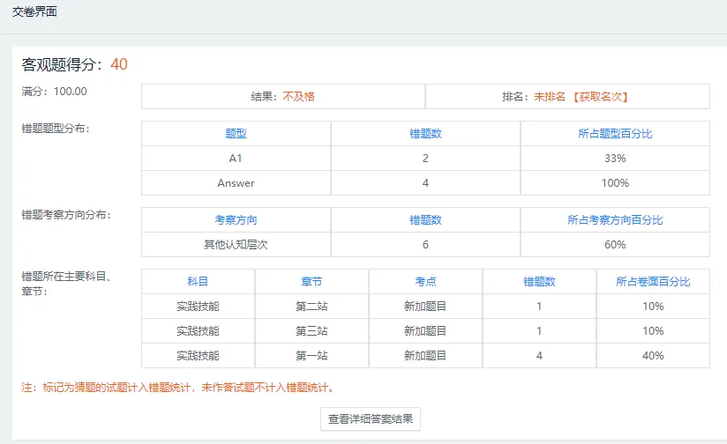Click the 不及格 result text
The image size is (727, 444).
coord(299,97)
